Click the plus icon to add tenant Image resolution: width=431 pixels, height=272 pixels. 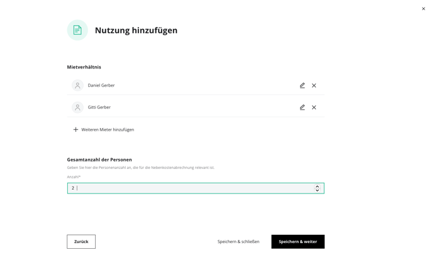76,129
